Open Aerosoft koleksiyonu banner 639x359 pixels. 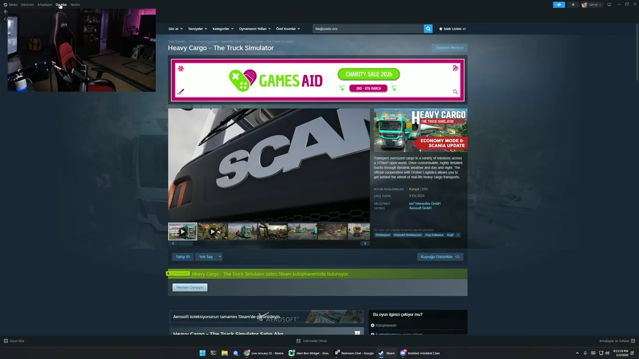click(x=267, y=317)
